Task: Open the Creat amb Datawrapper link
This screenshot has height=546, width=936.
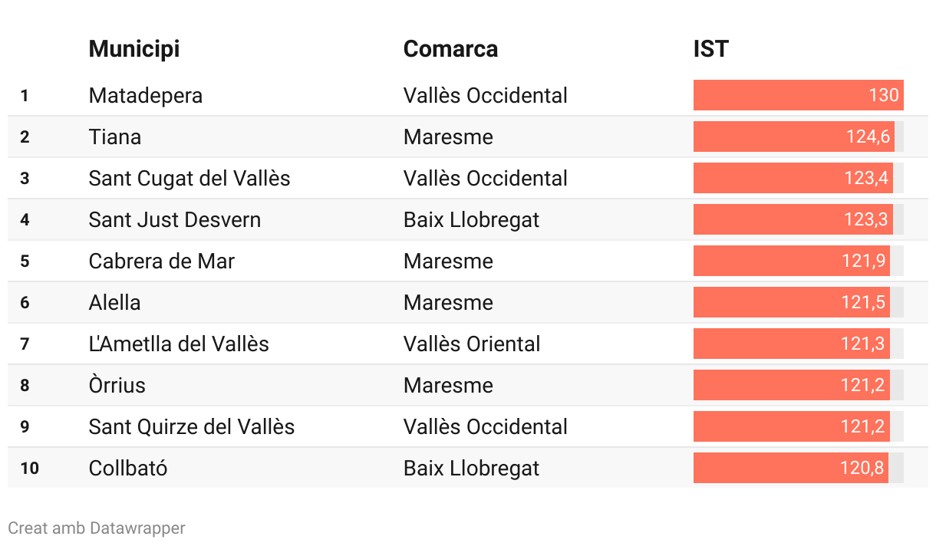Action: 97,528
